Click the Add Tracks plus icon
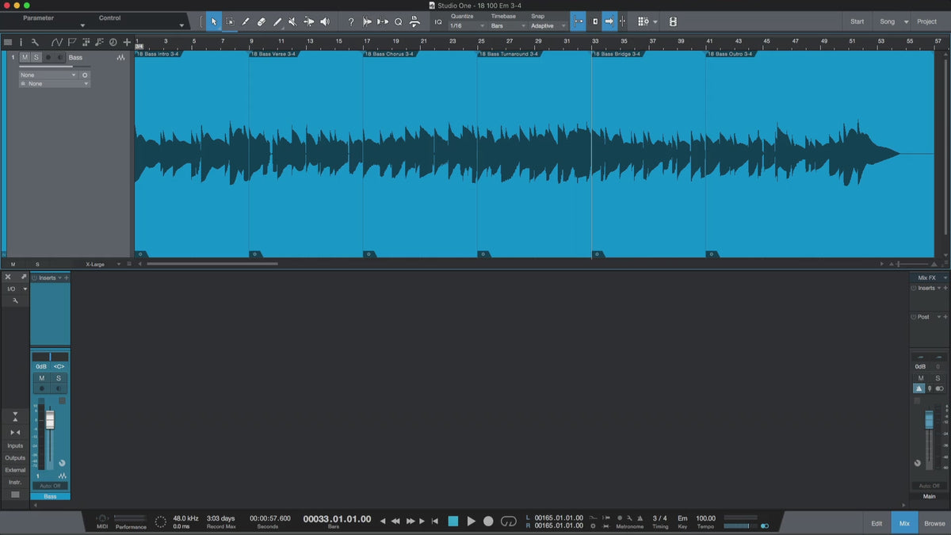951x535 pixels. click(x=126, y=42)
